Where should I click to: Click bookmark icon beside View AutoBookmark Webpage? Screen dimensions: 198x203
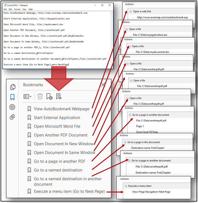[29, 109]
